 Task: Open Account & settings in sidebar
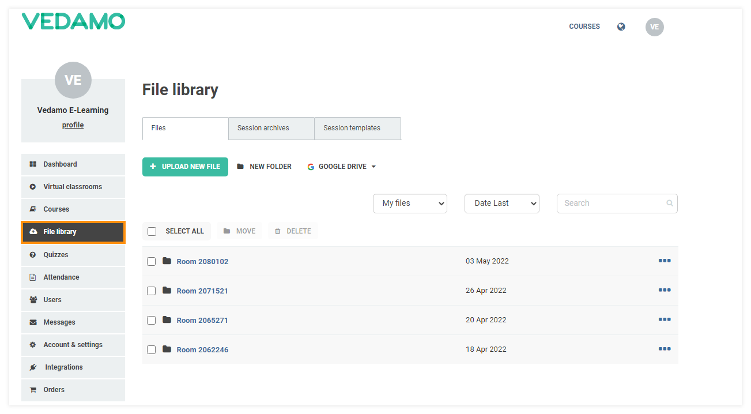[73, 345]
